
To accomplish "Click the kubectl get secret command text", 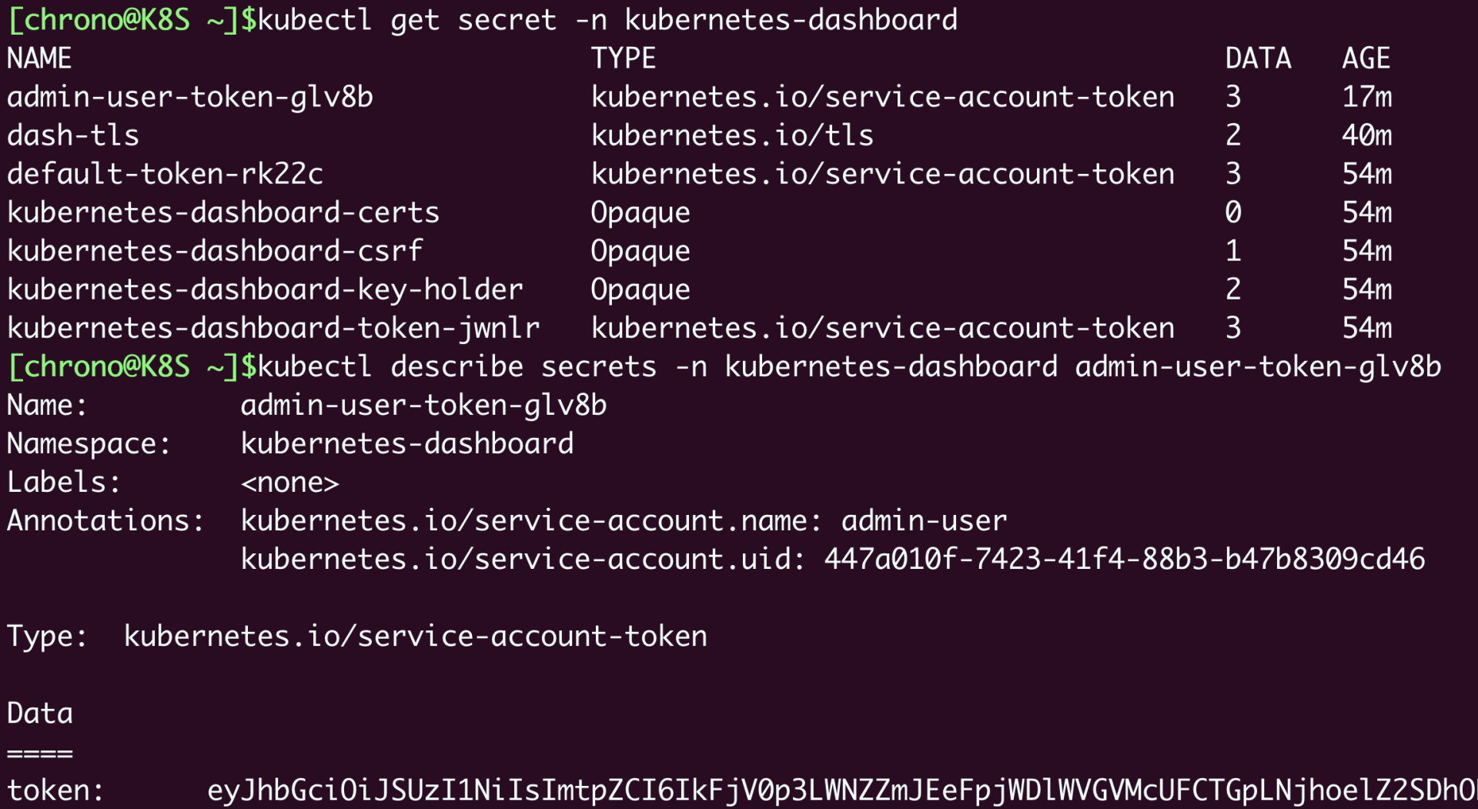I will tap(607, 20).
